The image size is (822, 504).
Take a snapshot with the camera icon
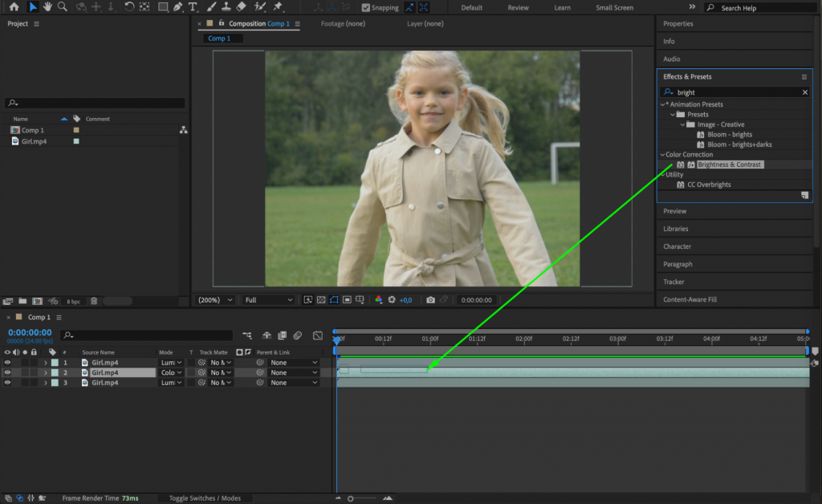point(431,299)
